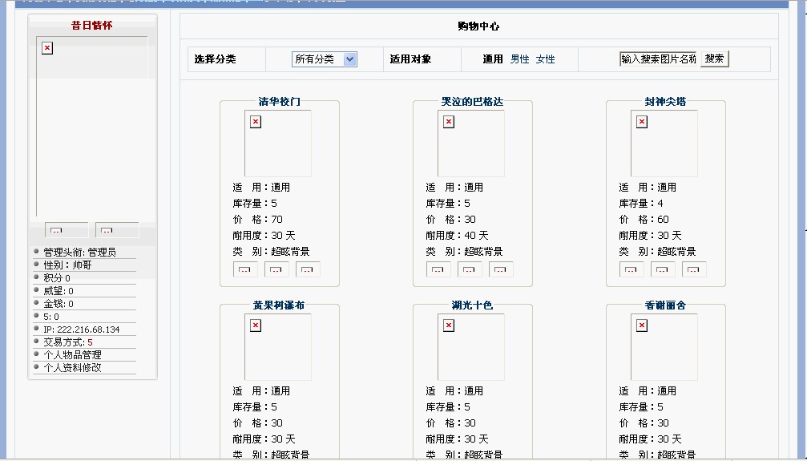
Task: Click the 选择分类 label
Action: tap(215, 59)
